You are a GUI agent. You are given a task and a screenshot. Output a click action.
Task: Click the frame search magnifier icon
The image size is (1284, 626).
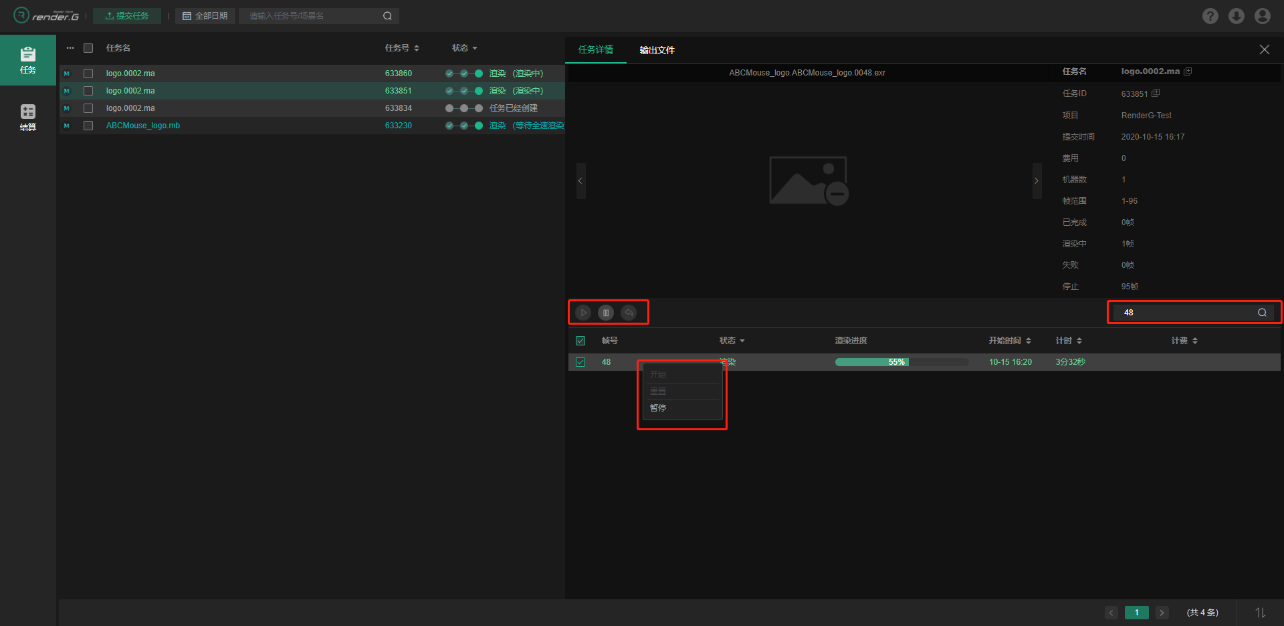click(x=1262, y=313)
